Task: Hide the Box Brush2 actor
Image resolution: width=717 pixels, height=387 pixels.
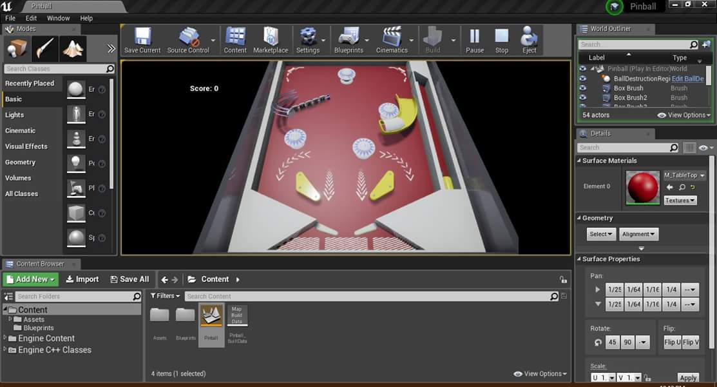Action: coord(582,97)
